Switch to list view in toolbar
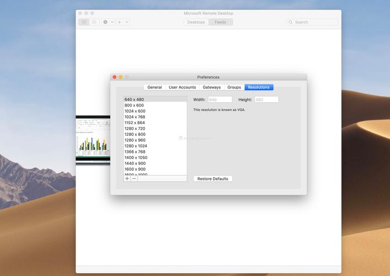 (x=94, y=22)
